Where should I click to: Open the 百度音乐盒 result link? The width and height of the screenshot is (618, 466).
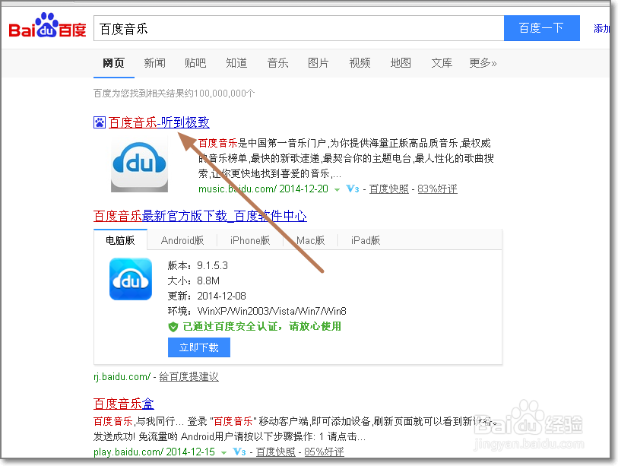(124, 404)
